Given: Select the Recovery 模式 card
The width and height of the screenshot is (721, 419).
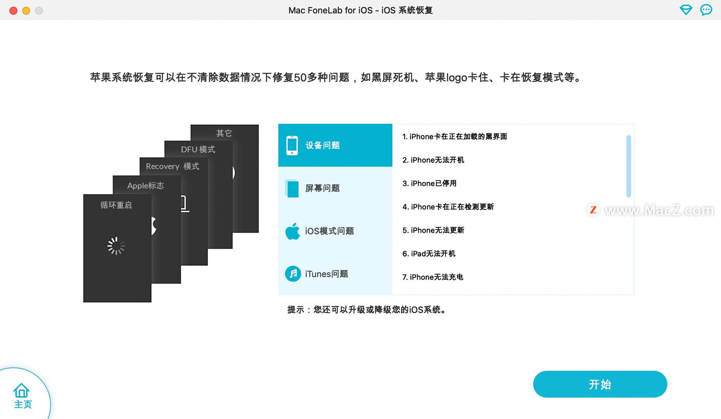Looking at the screenshot, I should [172, 166].
